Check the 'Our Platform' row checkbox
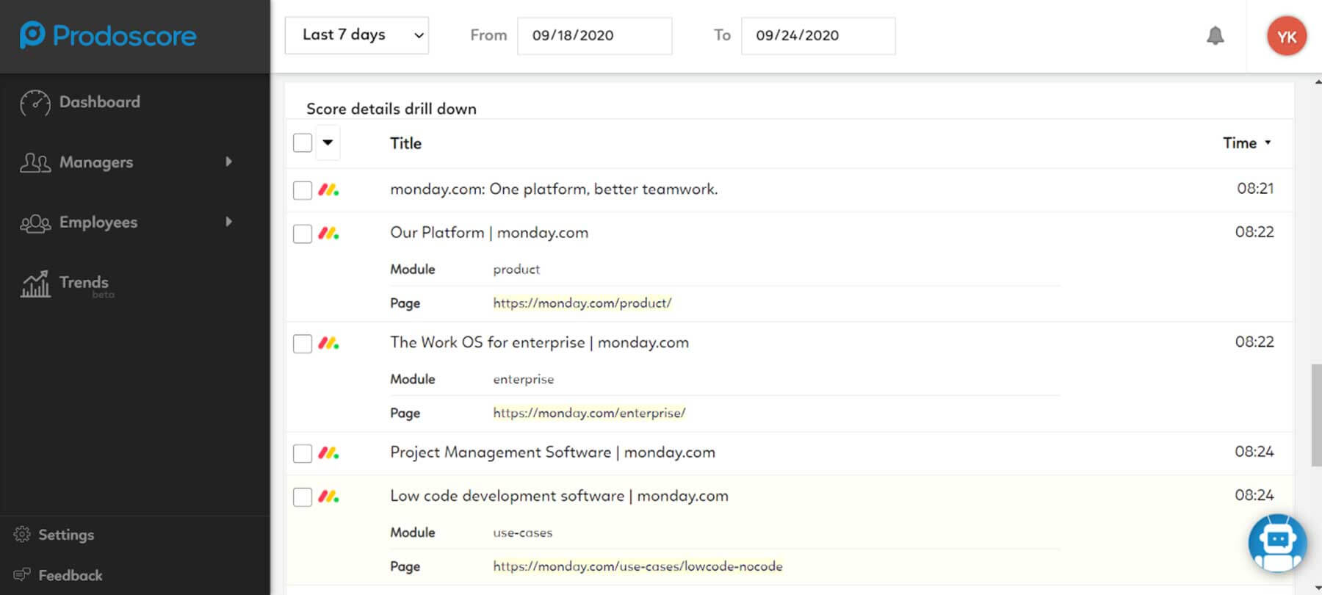 click(303, 234)
